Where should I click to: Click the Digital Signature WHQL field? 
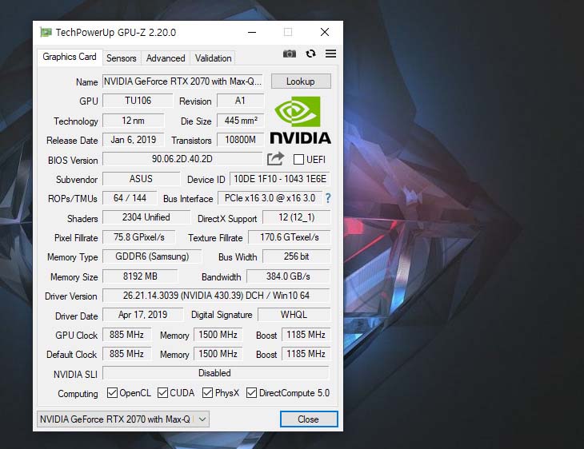click(x=294, y=315)
